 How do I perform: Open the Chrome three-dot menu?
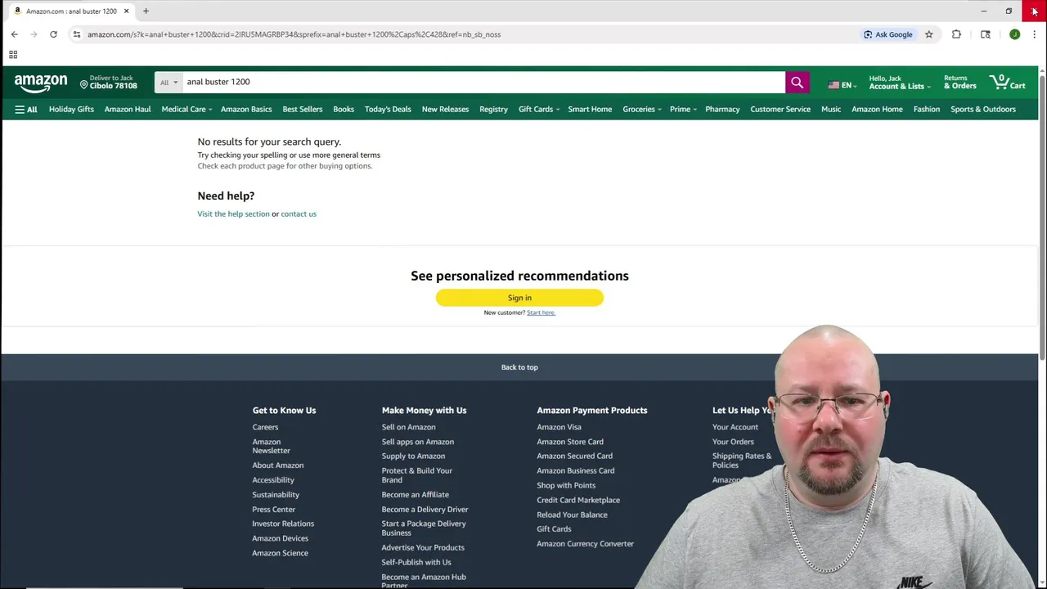[1034, 34]
